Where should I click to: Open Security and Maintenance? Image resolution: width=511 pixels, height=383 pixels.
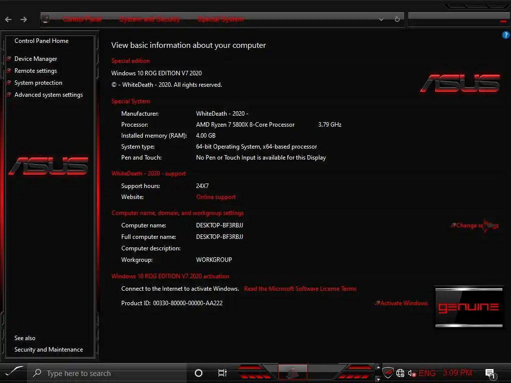48,350
